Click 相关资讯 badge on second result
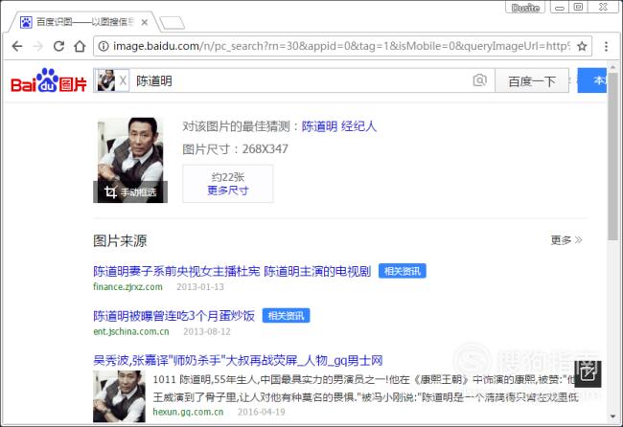Screen dimensions: 623x427 click(286, 316)
